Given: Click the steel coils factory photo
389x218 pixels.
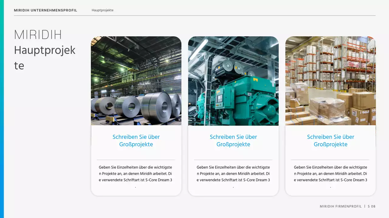Looking at the screenshot, I should [x=136, y=81].
